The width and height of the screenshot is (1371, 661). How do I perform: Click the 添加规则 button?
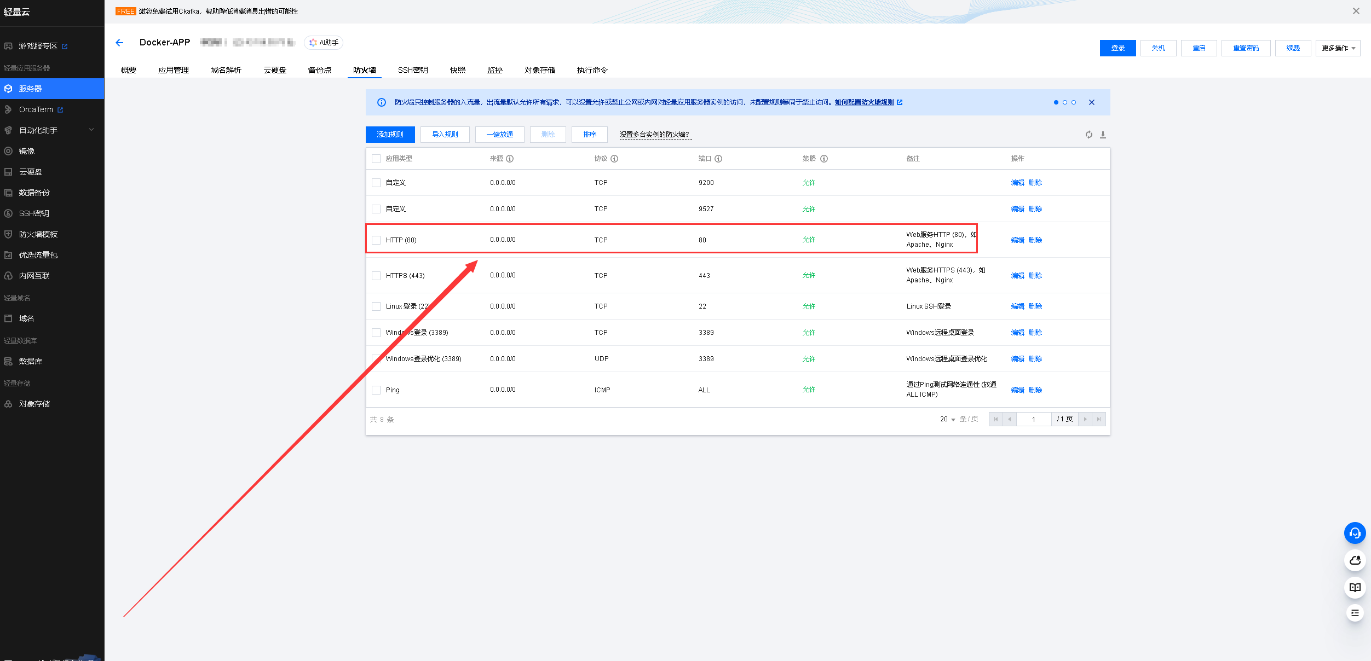(390, 135)
